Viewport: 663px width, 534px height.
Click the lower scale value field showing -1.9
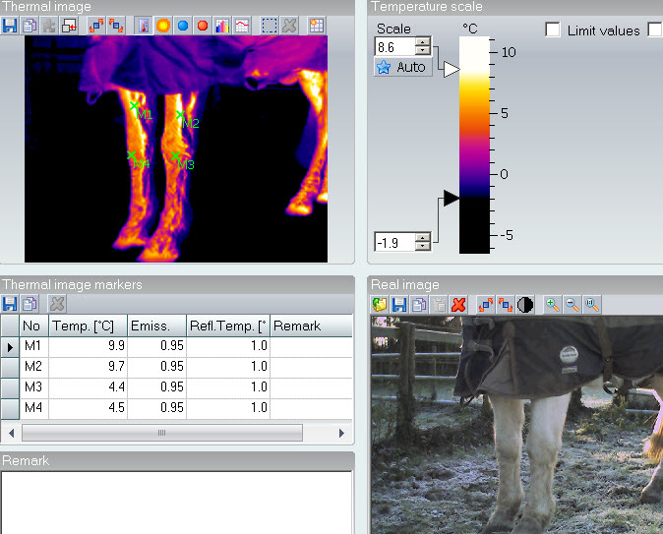coord(394,243)
